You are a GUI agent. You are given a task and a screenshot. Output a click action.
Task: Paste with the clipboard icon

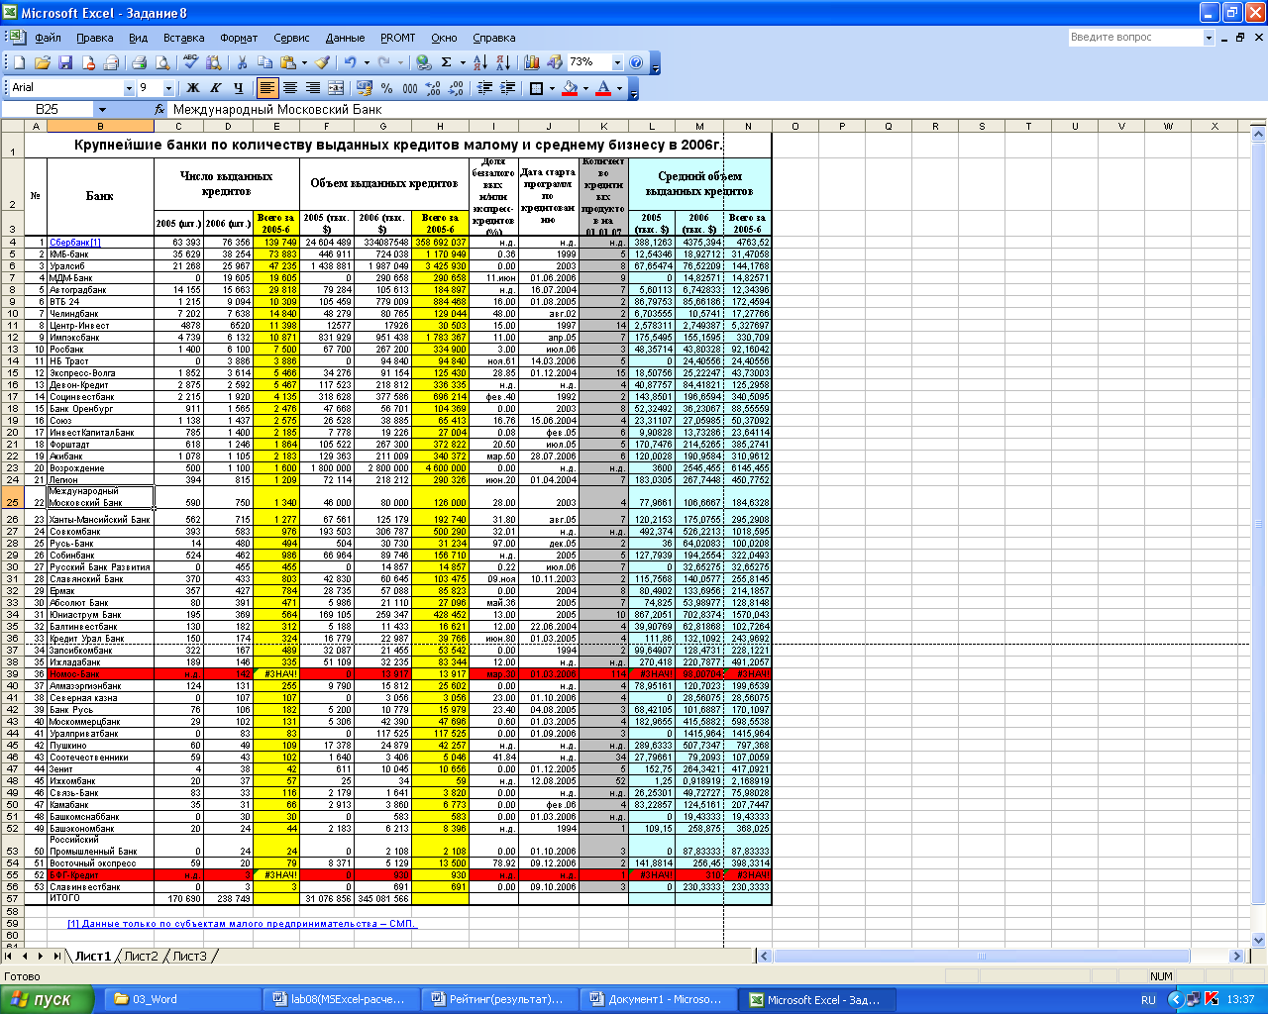tap(287, 62)
